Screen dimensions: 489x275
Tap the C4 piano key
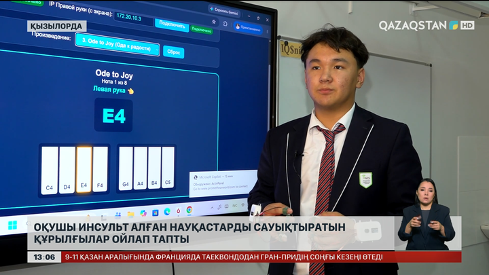pos(50,170)
